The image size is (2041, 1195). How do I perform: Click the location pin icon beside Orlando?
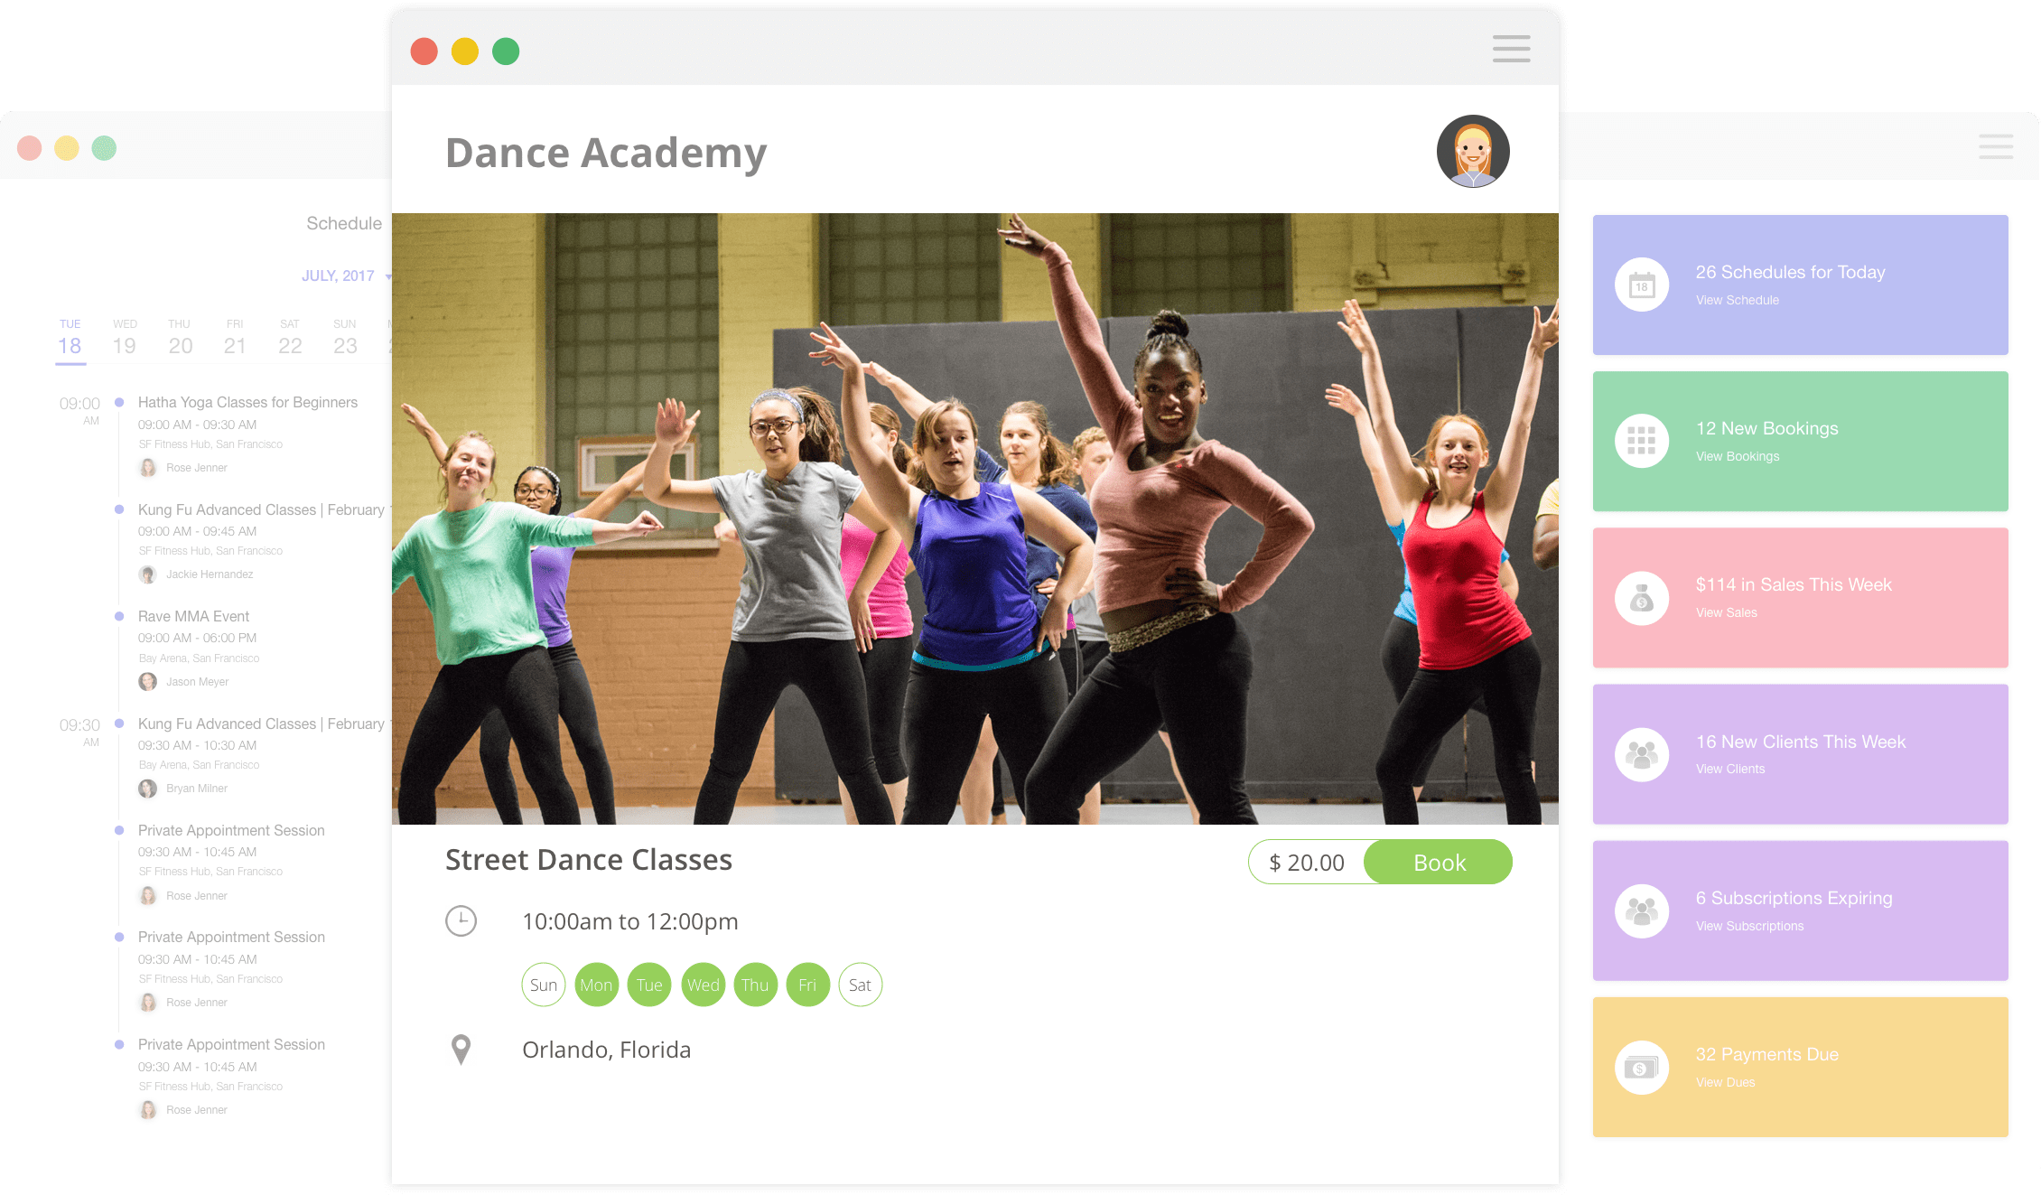click(461, 1050)
